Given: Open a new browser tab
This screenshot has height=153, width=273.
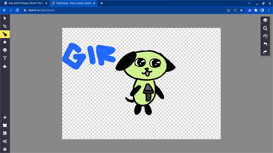Looking at the screenshot, I should click(102, 3).
